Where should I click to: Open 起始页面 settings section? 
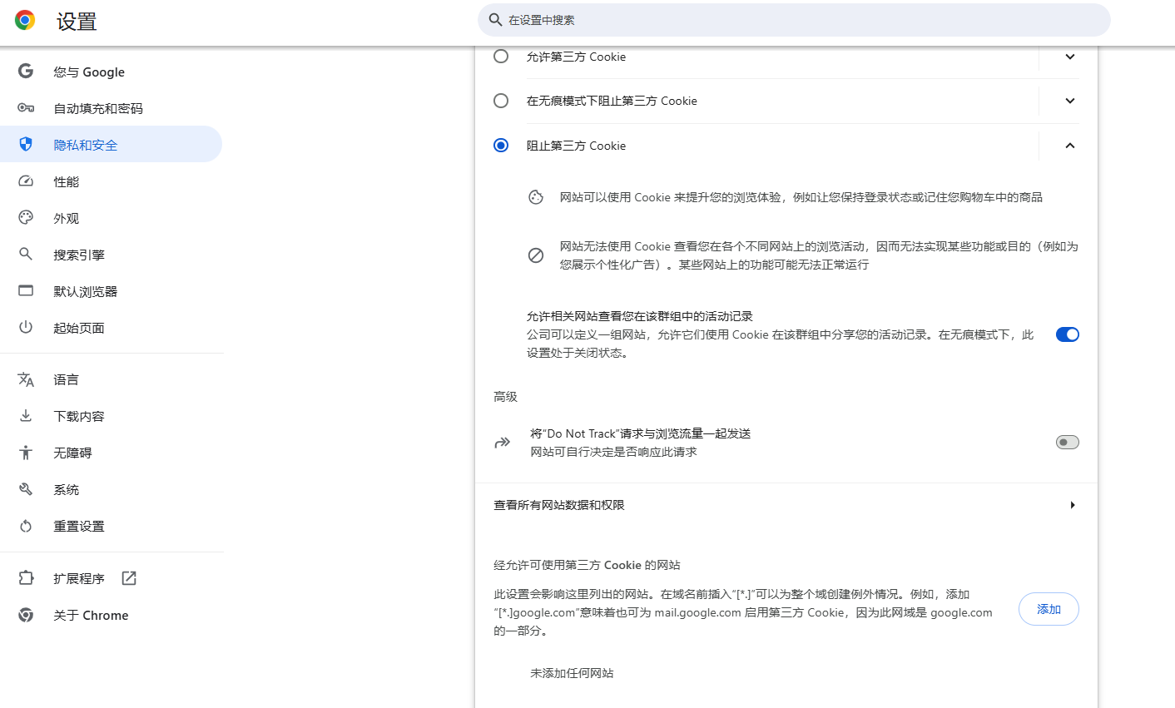pyautogui.click(x=112, y=328)
